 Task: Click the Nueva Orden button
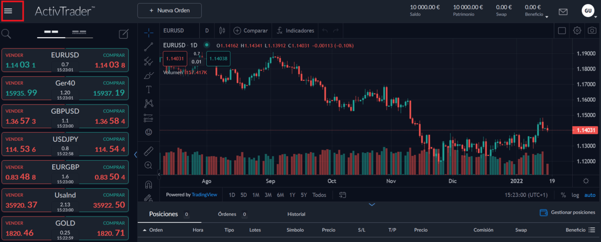(x=169, y=11)
